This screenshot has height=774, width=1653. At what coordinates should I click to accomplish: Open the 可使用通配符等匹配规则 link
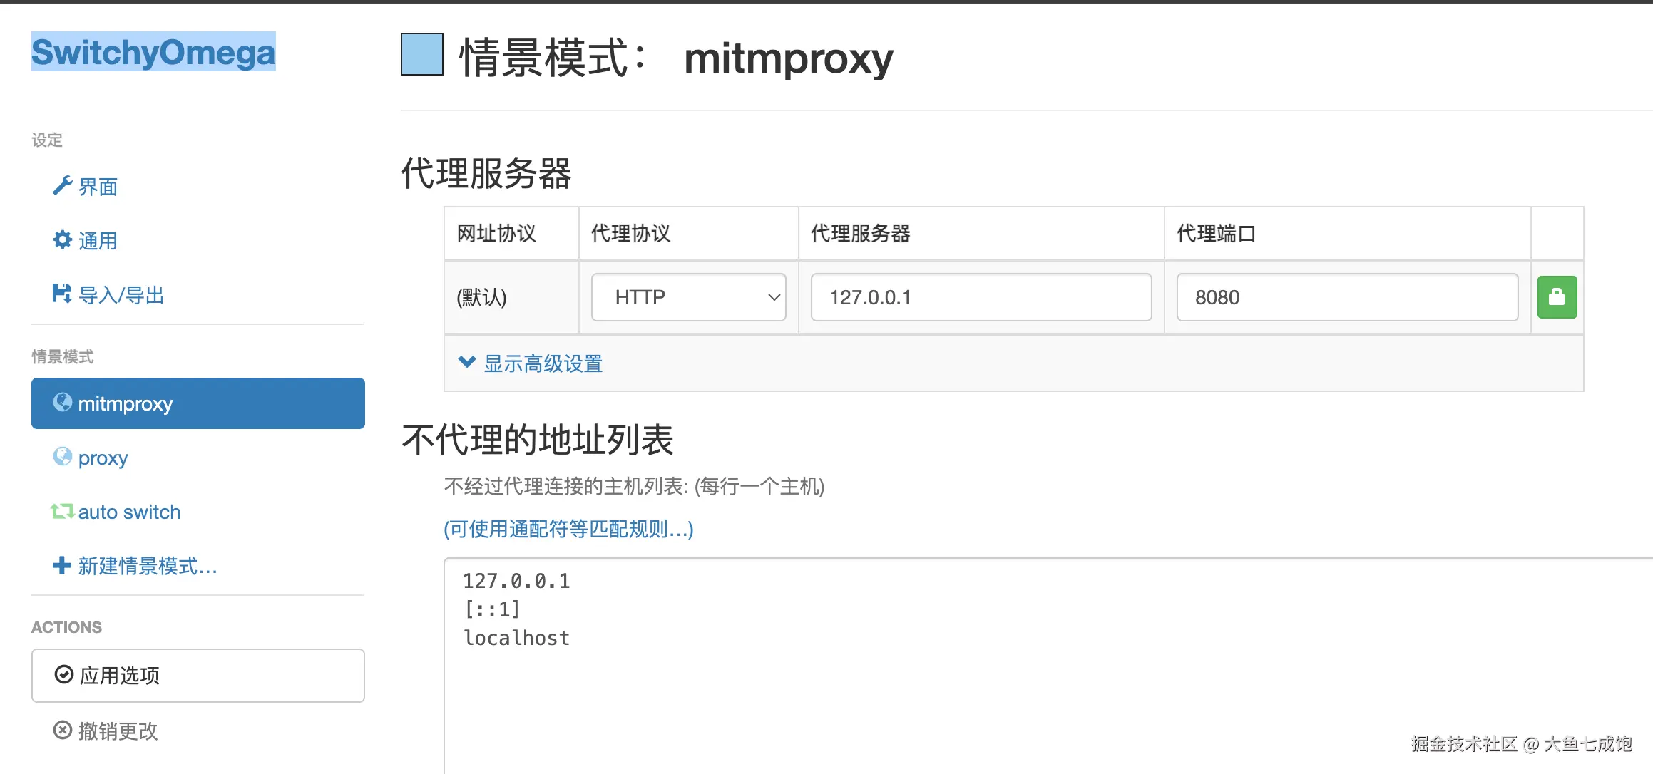(x=568, y=529)
